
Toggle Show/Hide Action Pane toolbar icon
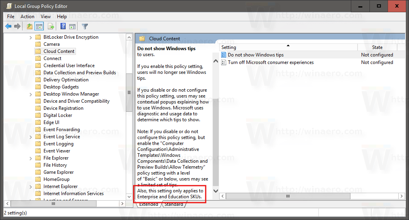pos(72,26)
